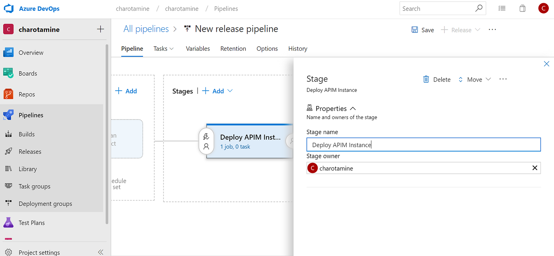554x256 pixels.
Task: Click inside the Stage name input field
Action: [423, 144]
